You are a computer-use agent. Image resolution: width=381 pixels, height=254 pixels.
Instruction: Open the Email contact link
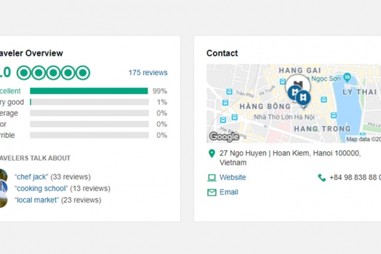coord(229,192)
